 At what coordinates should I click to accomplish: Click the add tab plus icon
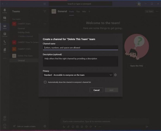tap(90, 12)
